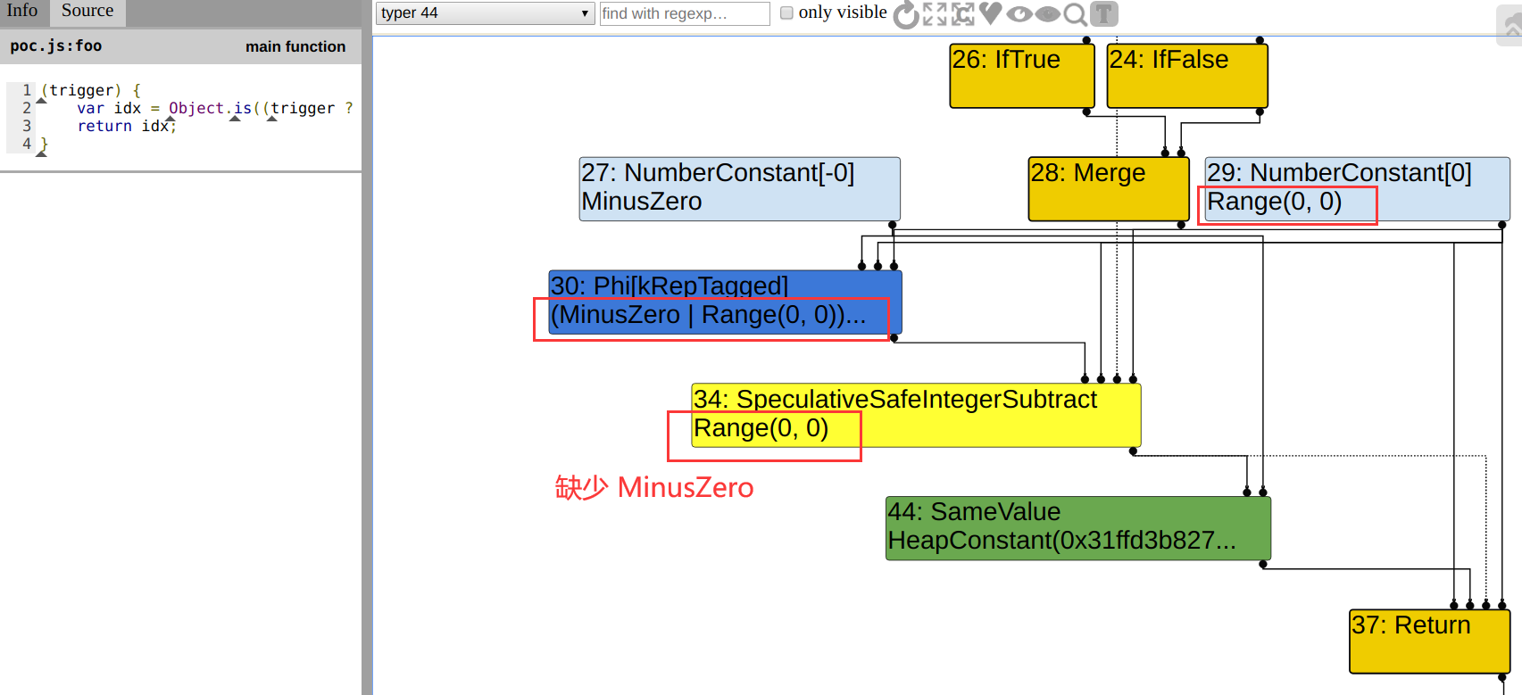This screenshot has width=1522, height=695.
Task: Open the typer 44 phase dropdown
Action: pos(485,13)
